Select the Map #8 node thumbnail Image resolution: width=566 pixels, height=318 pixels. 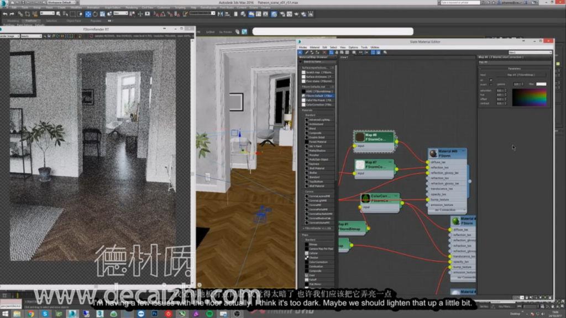[x=359, y=137]
